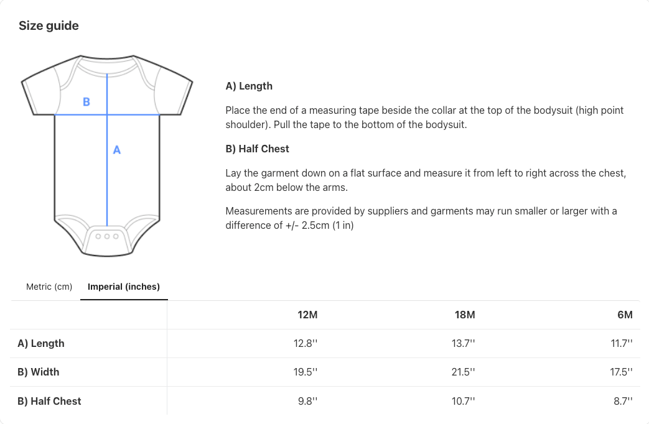Viewport: 649px width, 424px height.
Task: Select the Imperial (inches) tab
Action: coord(124,287)
